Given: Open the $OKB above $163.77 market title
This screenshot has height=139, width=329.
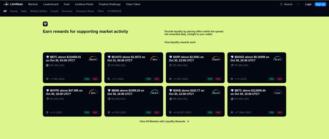Looking at the screenshot, I should 187,92.
